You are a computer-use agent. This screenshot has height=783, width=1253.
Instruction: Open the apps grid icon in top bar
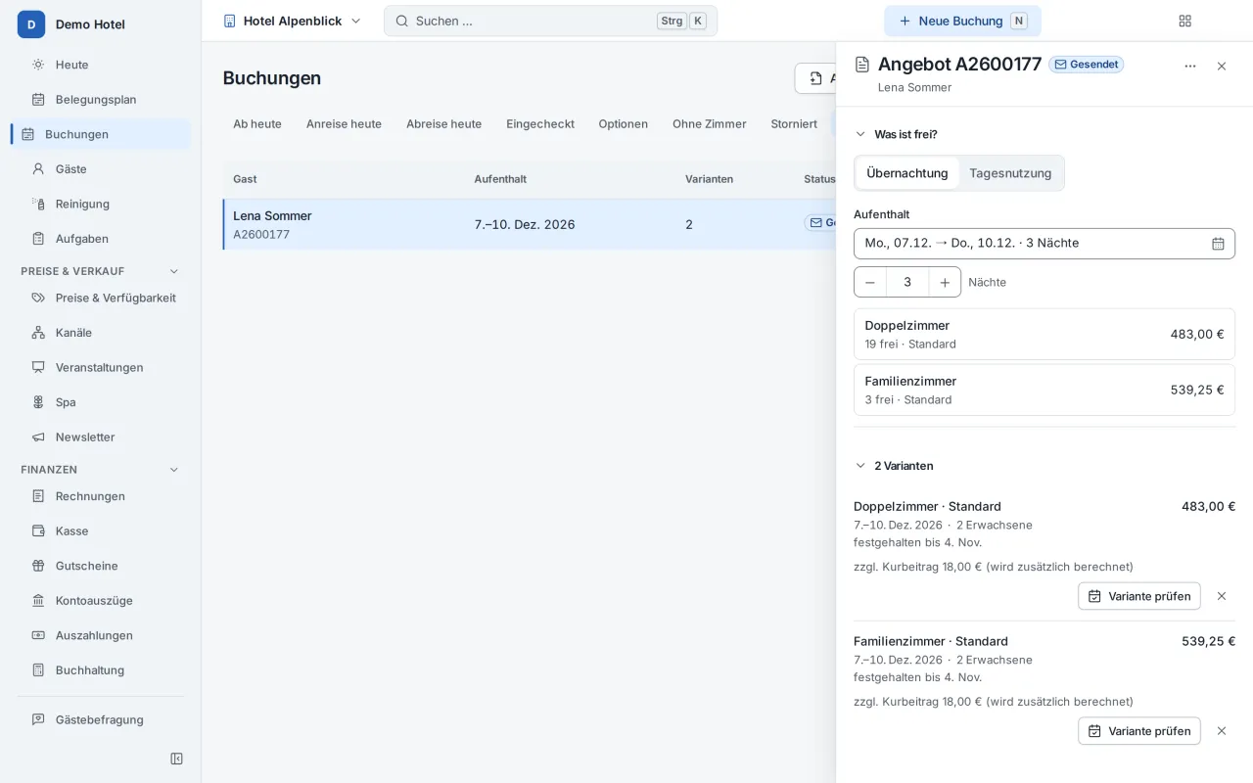point(1185,21)
